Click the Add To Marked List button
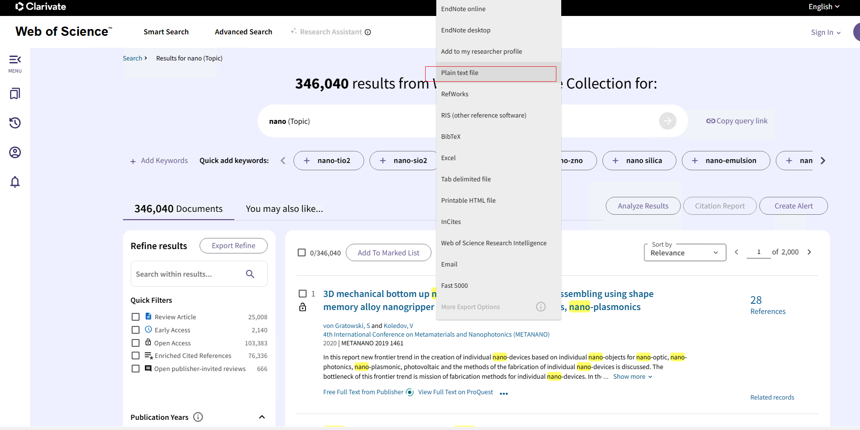The height and width of the screenshot is (430, 860). (388, 252)
